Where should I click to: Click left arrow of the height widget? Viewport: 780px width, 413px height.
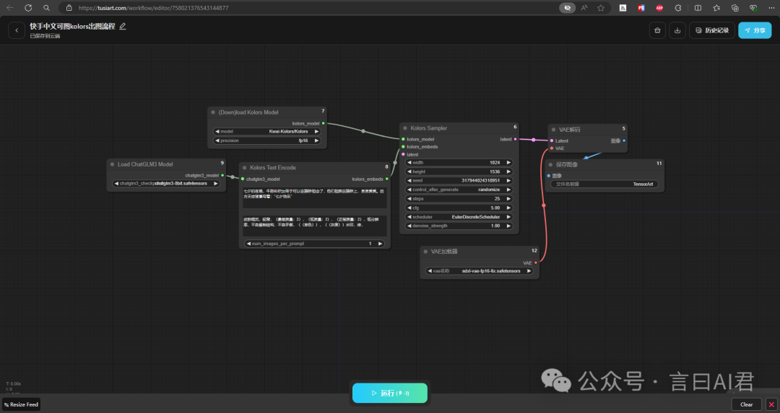click(409, 172)
